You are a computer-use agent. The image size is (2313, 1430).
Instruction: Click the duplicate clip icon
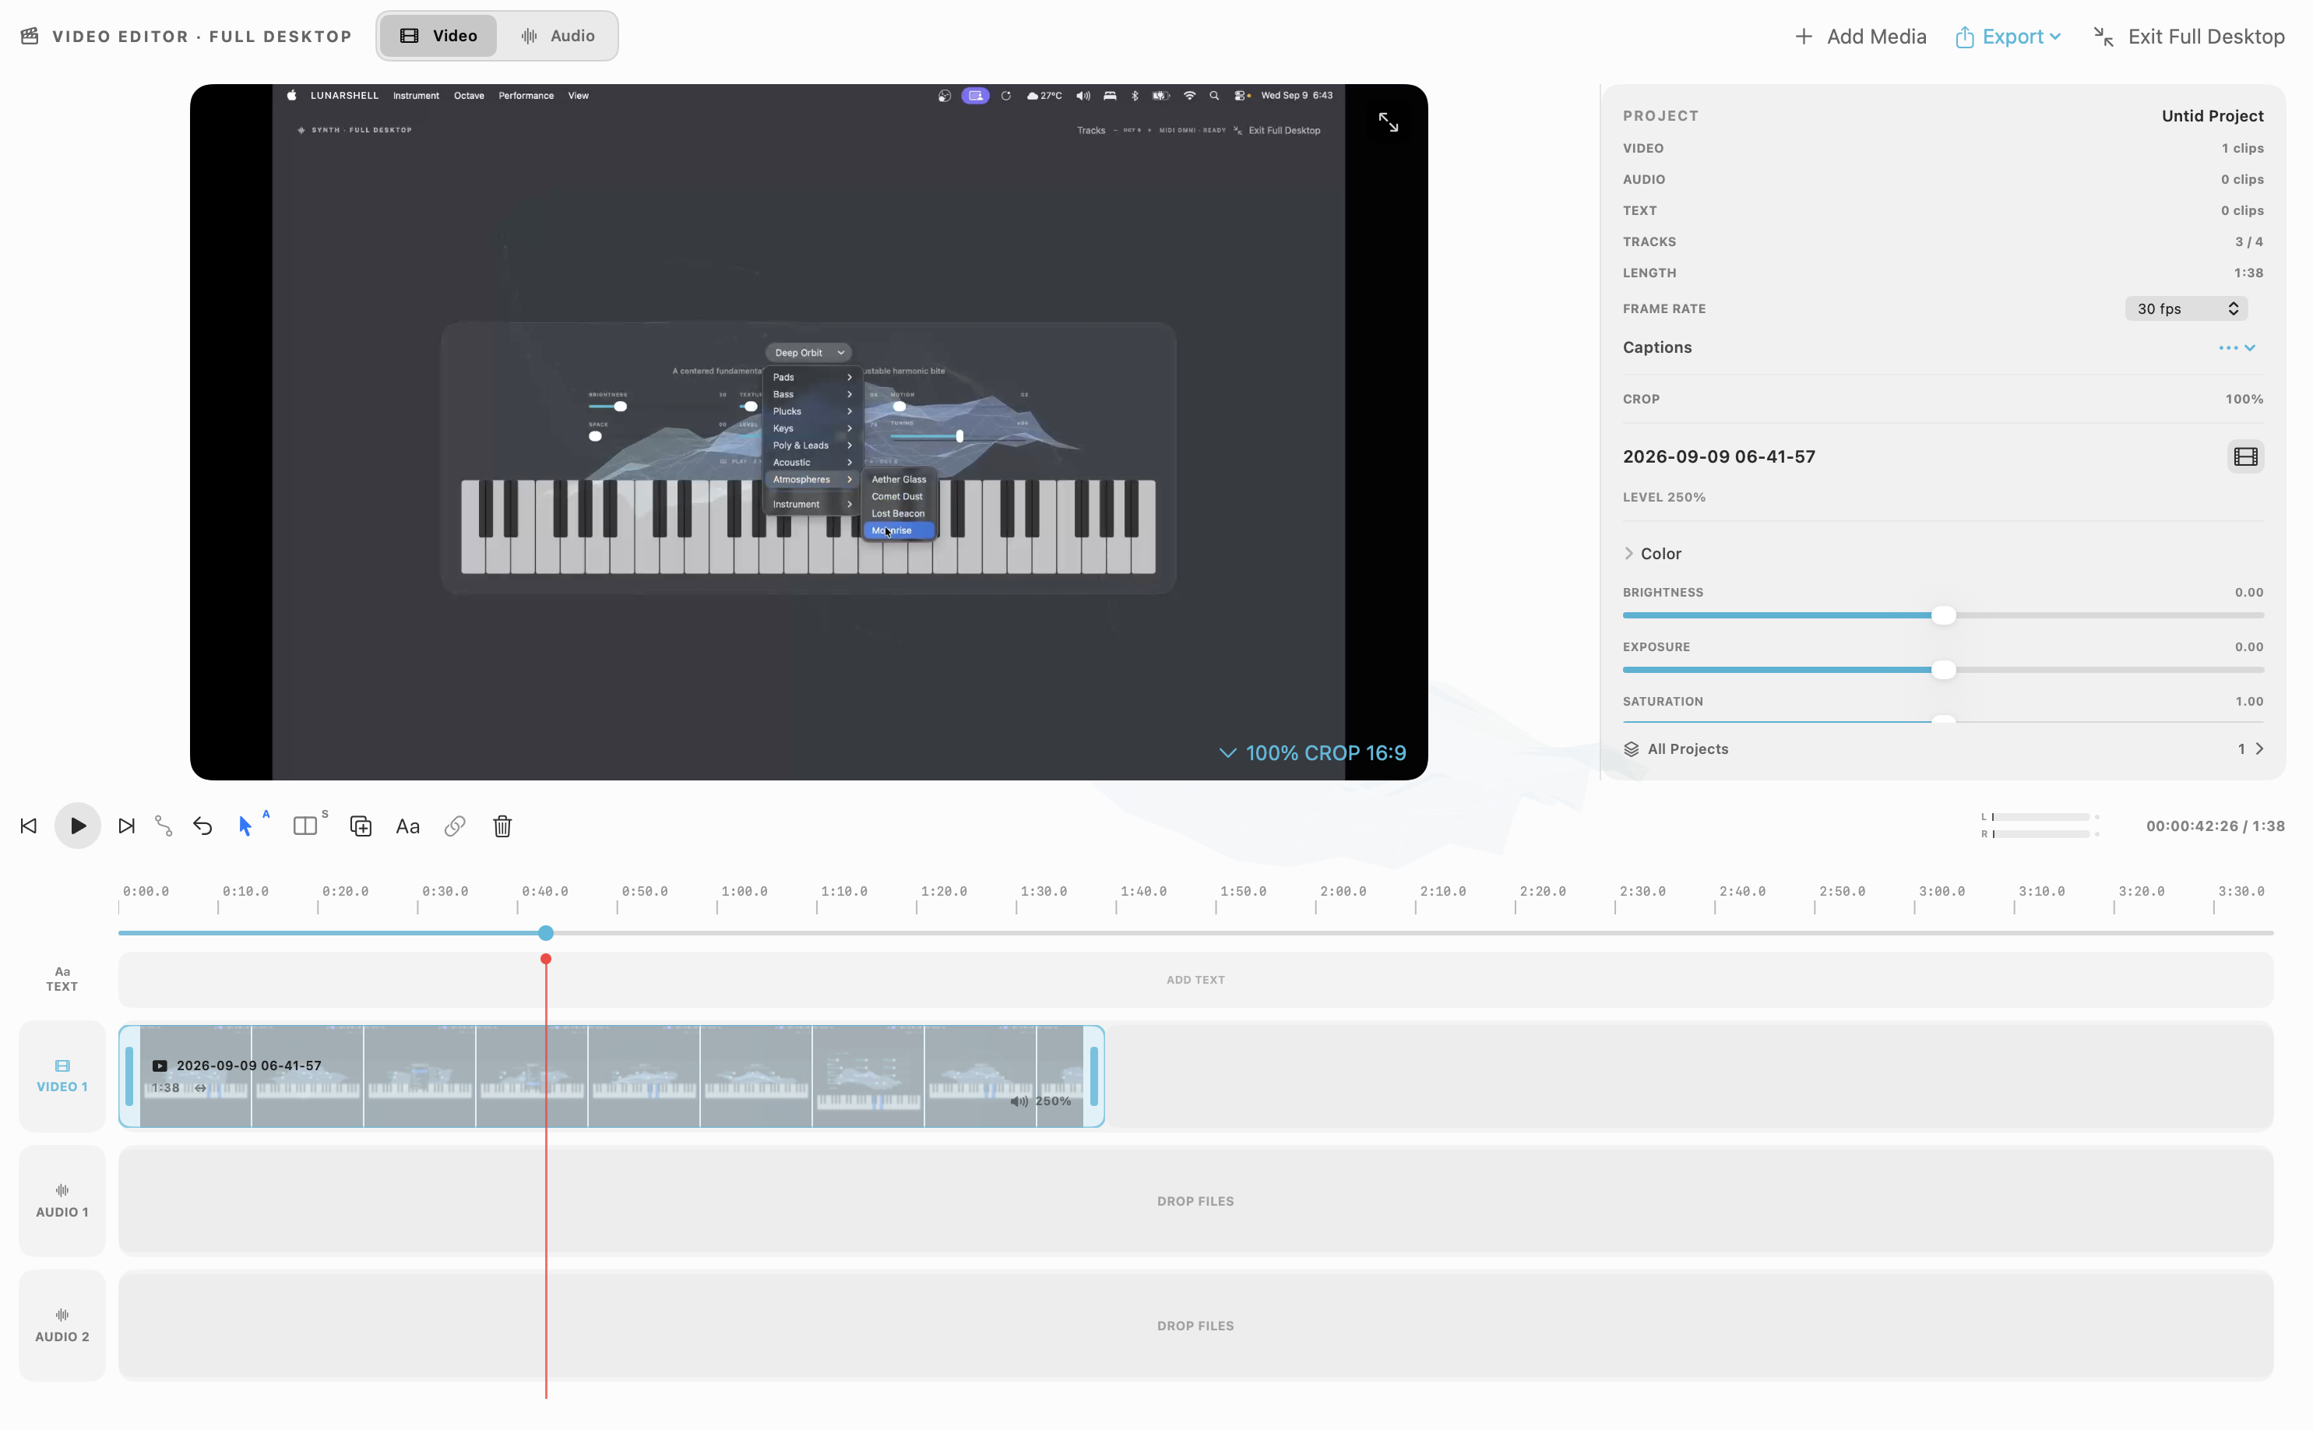361,826
